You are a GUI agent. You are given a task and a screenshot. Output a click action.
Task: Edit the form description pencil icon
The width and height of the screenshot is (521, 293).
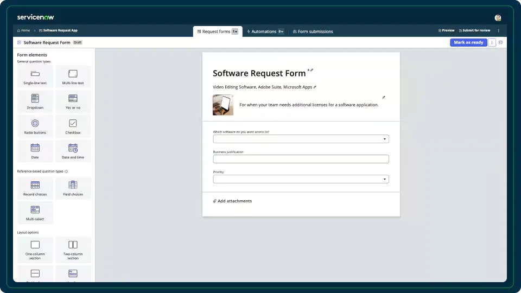click(x=384, y=97)
